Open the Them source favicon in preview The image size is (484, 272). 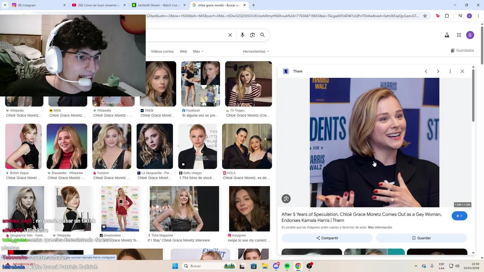click(286, 71)
